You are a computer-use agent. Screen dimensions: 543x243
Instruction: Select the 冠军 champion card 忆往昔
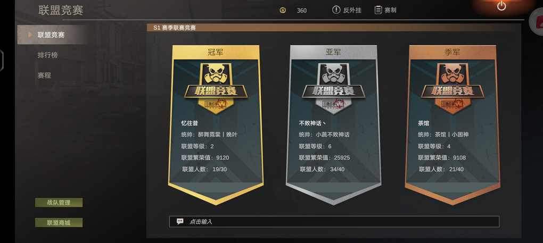(x=216, y=124)
